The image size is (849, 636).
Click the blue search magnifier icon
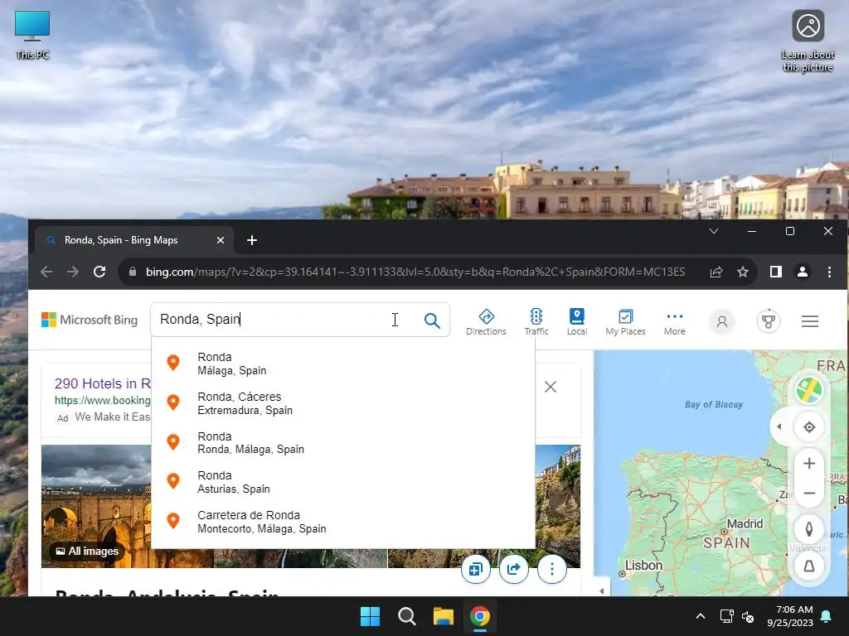[x=431, y=320]
